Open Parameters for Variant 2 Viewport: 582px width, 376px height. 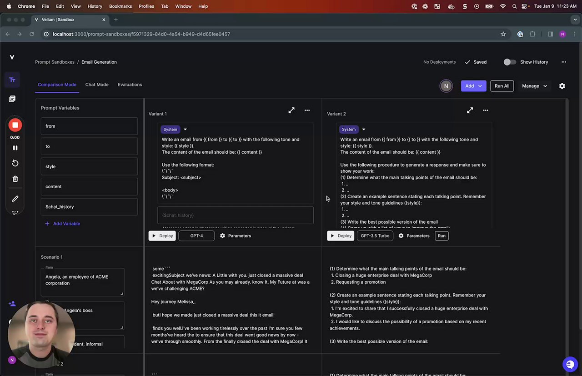(x=414, y=236)
